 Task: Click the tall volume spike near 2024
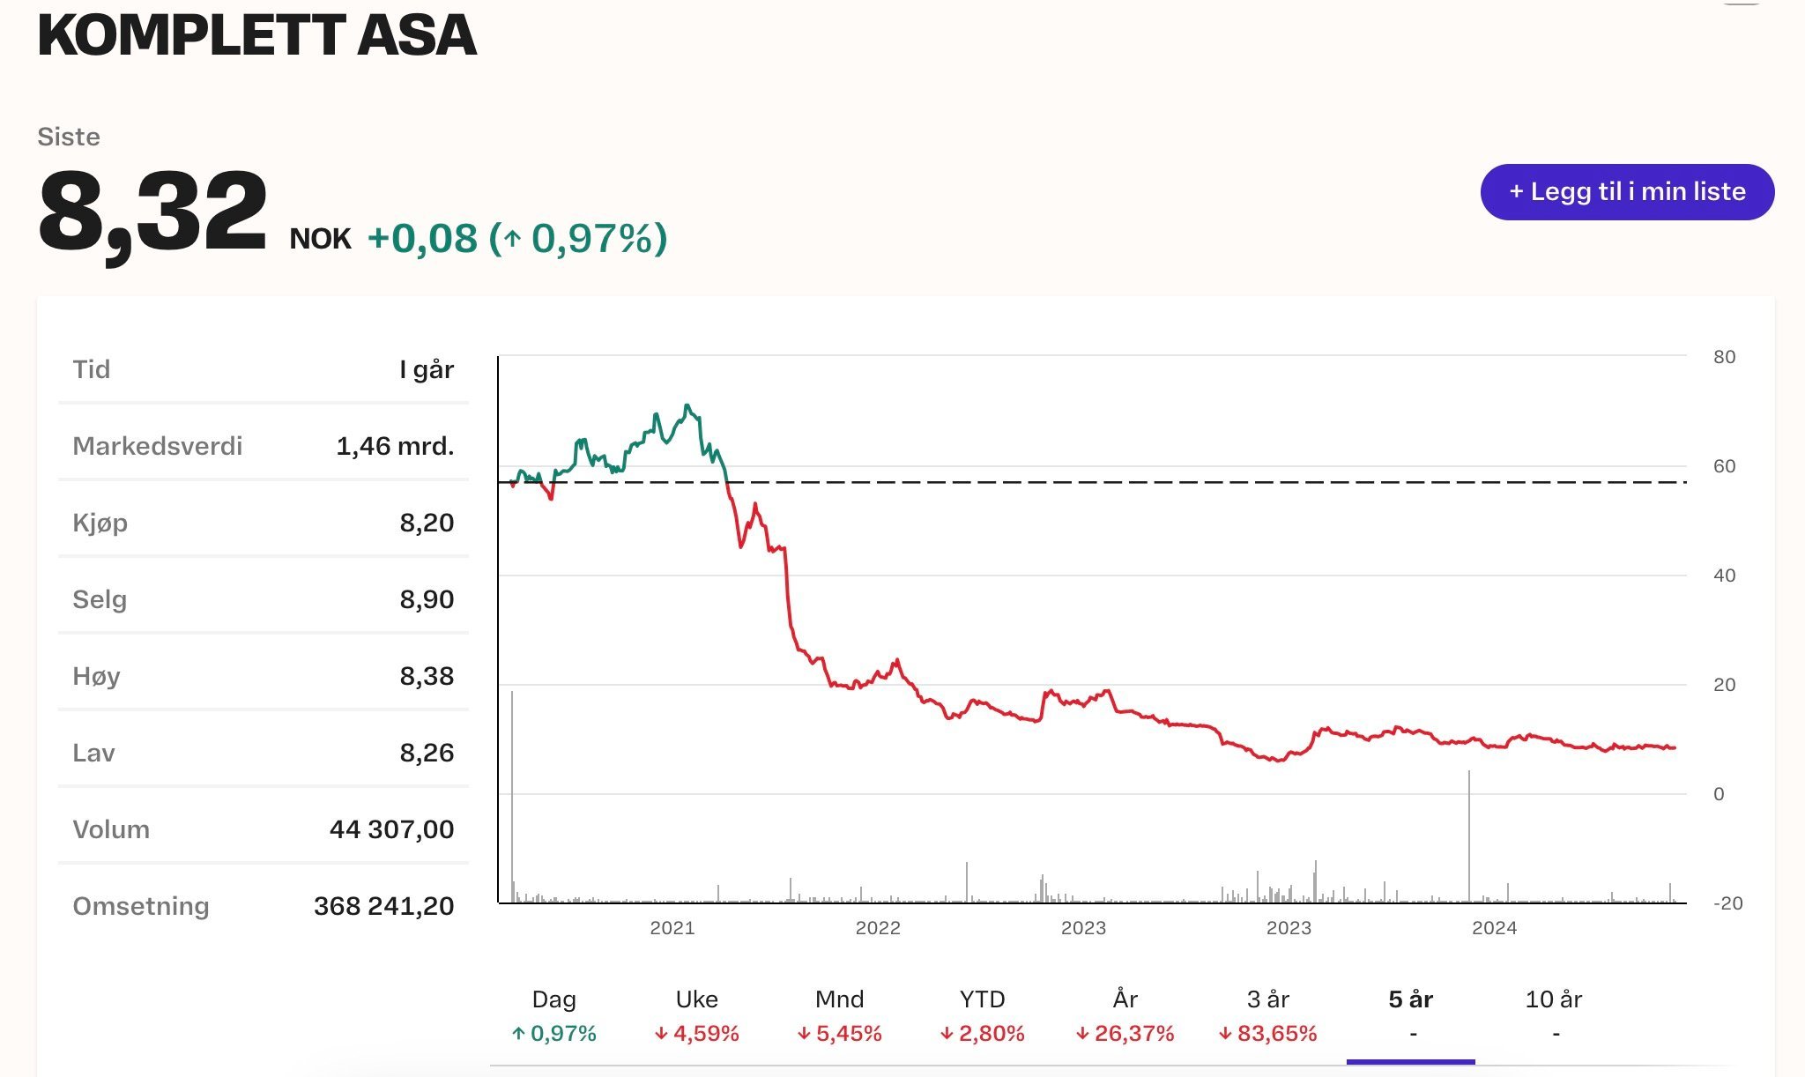pyautogui.click(x=1469, y=836)
